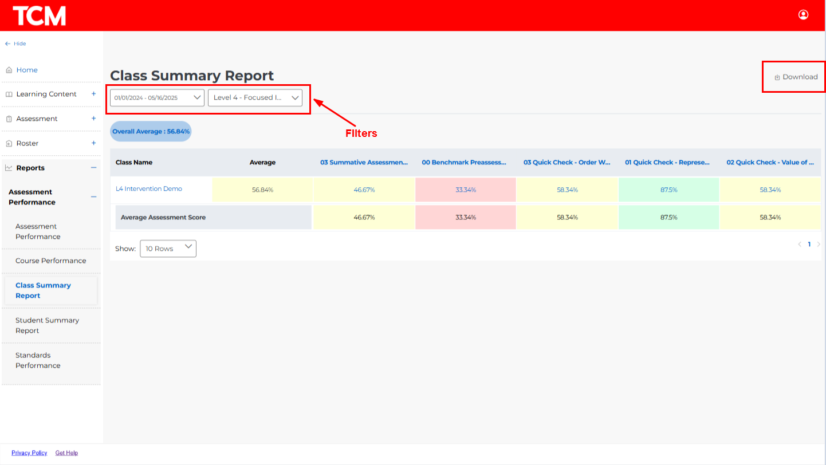
Task: Click the 03 Summative Assessment column header
Action: click(364, 163)
